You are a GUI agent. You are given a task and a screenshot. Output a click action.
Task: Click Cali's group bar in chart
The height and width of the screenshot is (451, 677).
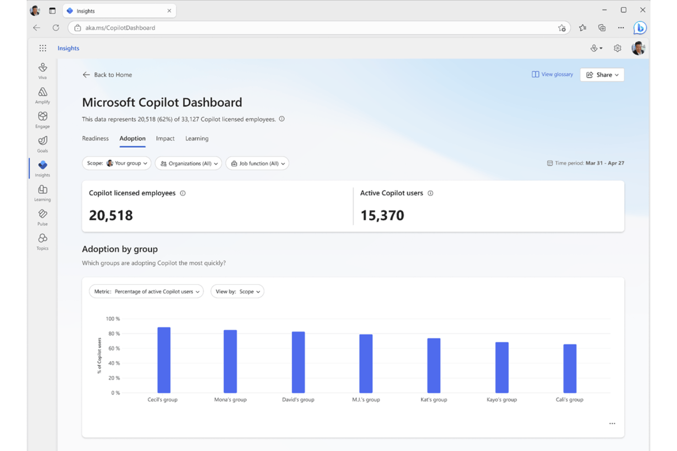point(570,369)
